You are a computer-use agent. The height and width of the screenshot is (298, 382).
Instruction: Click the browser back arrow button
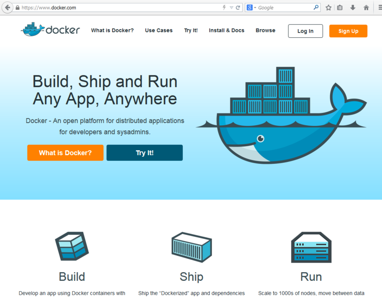(8, 8)
